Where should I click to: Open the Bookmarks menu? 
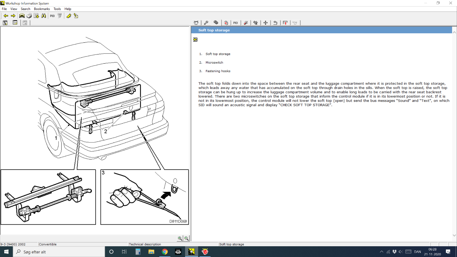pyautogui.click(x=42, y=9)
